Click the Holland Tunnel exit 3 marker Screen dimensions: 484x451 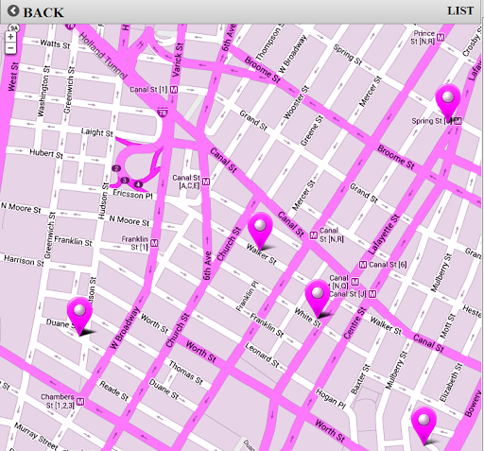pyautogui.click(x=125, y=181)
